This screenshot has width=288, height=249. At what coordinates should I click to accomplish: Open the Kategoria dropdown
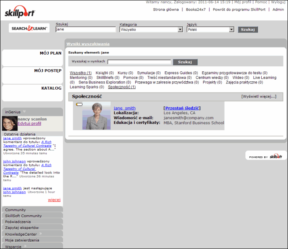[180, 30]
